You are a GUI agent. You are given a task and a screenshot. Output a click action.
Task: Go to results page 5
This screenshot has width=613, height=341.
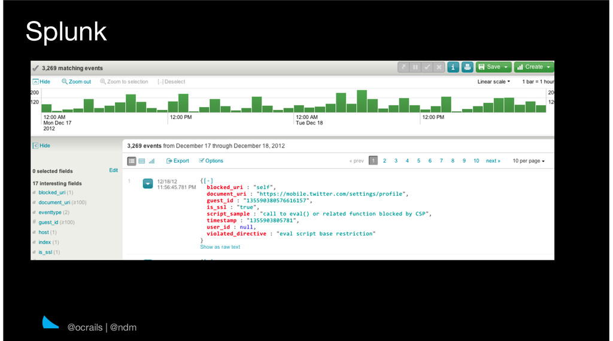click(418, 161)
